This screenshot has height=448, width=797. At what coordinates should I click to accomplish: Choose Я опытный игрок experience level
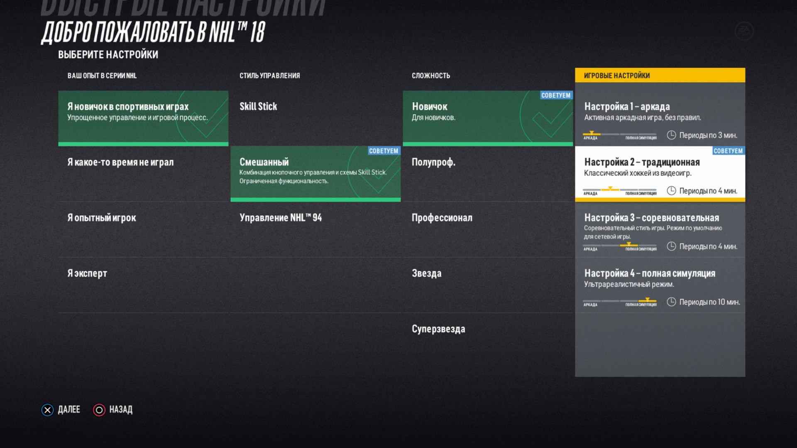(143, 229)
